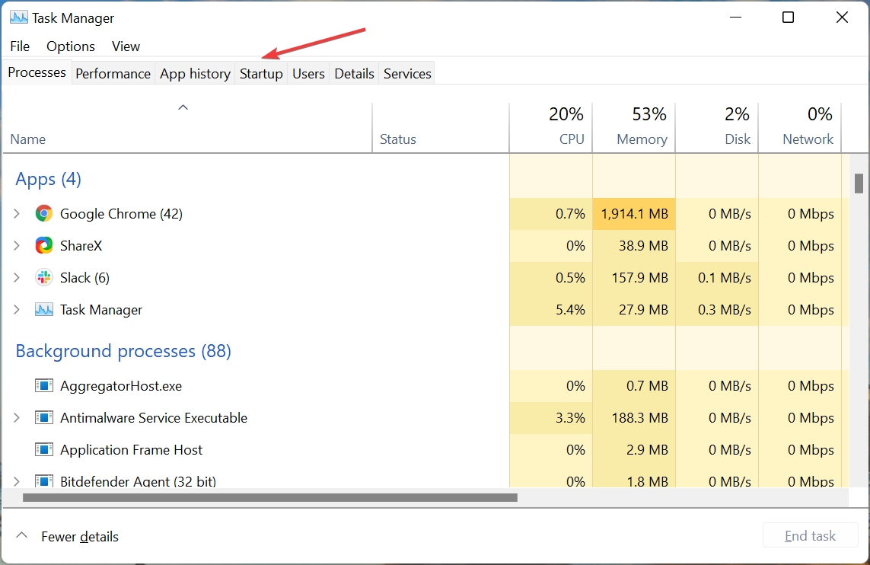
Task: Switch to the Services tab
Action: coord(407,74)
